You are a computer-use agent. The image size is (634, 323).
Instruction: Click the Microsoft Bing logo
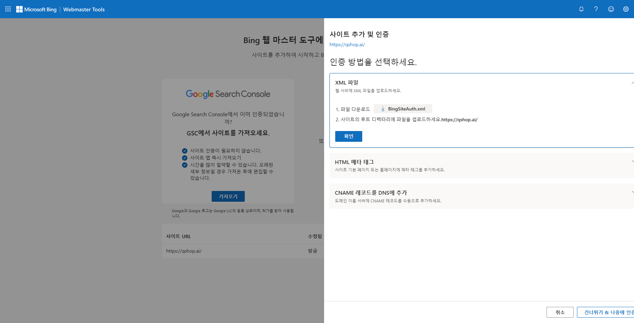tap(36, 9)
